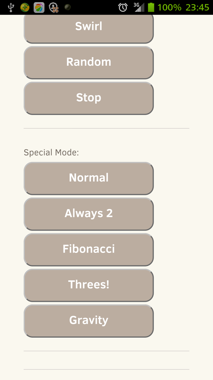This screenshot has height=380, width=213.
Task: Choose the Random autoplay button
Action: coord(89,62)
